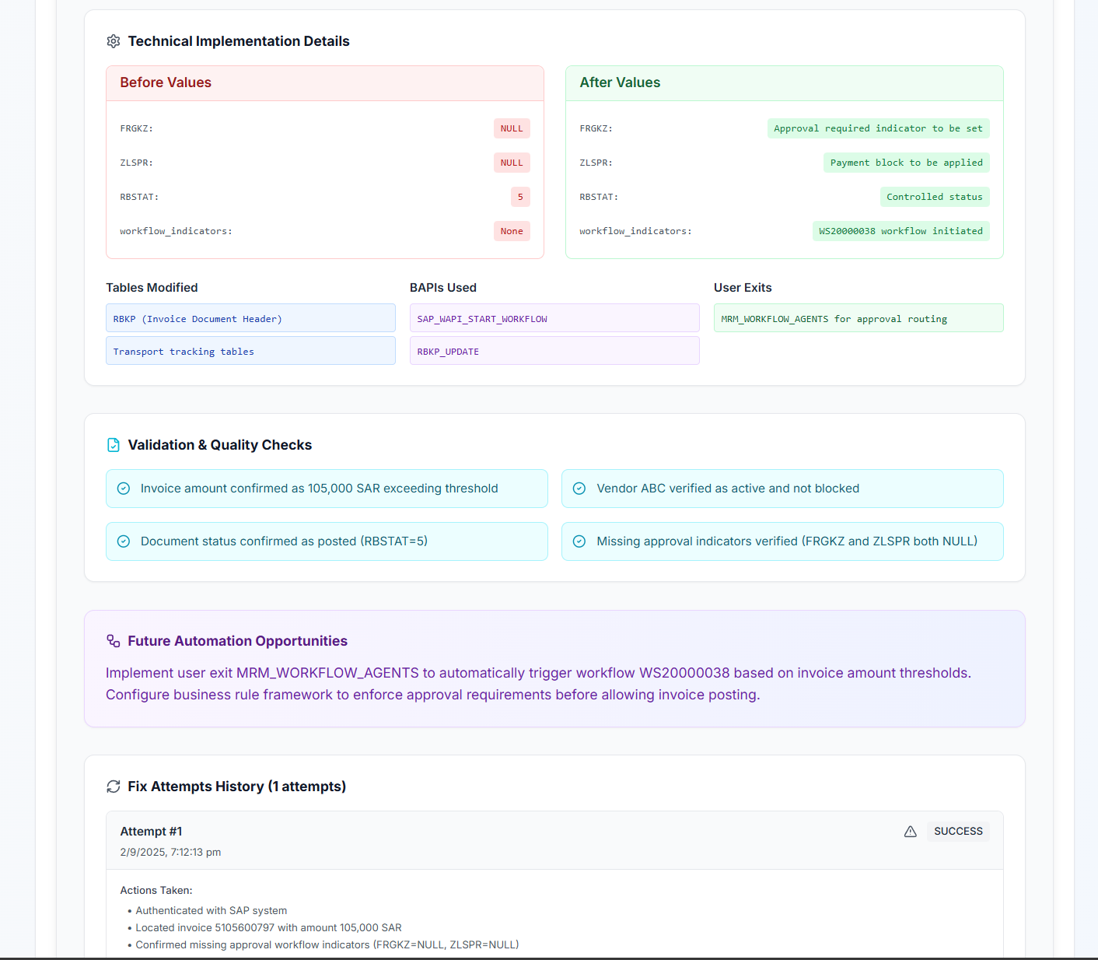Click the warning triangle icon on Attempt #1

pyautogui.click(x=911, y=832)
